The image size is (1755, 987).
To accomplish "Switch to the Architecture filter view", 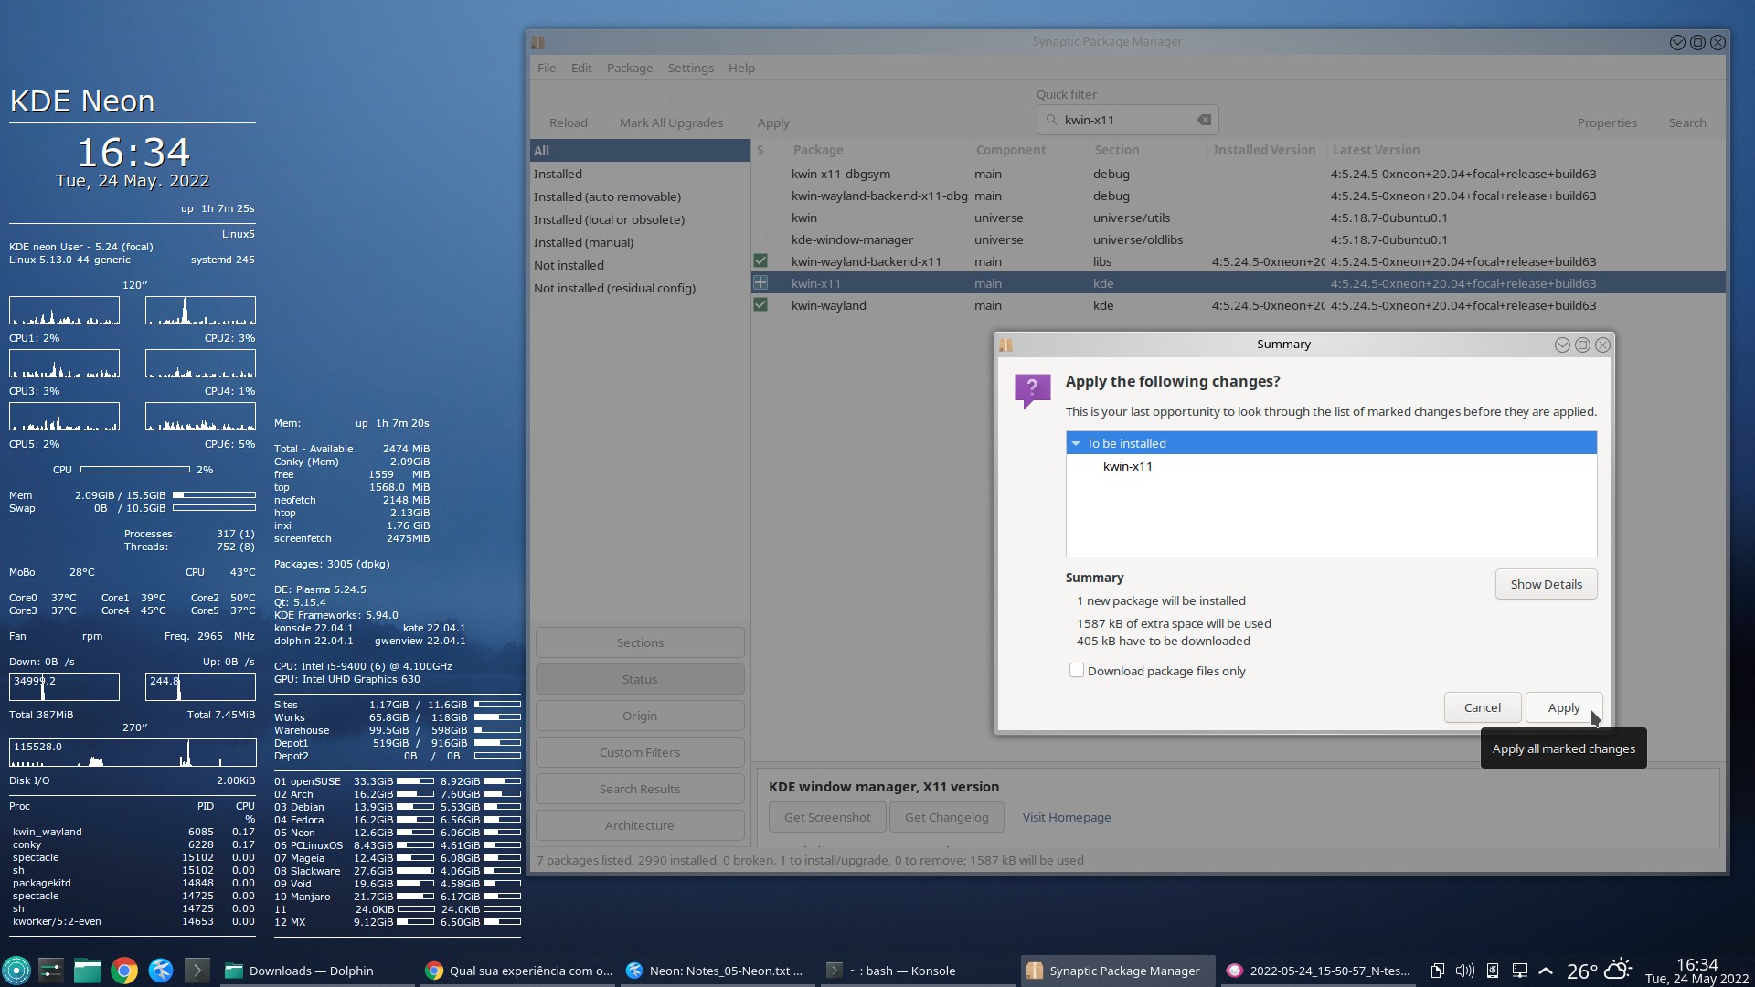I will click(640, 825).
